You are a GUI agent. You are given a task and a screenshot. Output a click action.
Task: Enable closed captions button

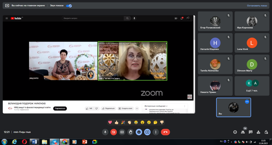pyautogui.click(x=122, y=132)
